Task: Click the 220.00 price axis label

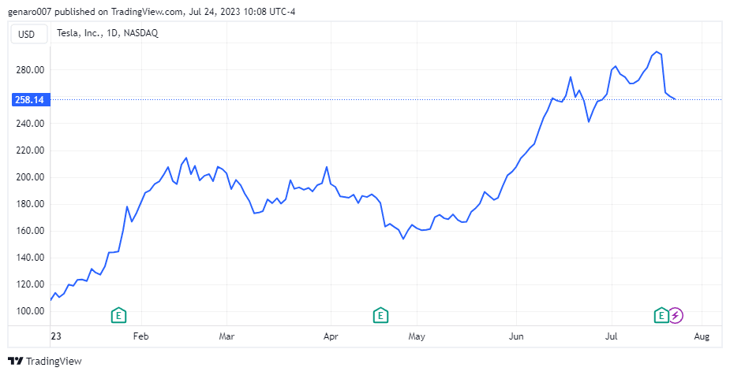Action: 31,150
